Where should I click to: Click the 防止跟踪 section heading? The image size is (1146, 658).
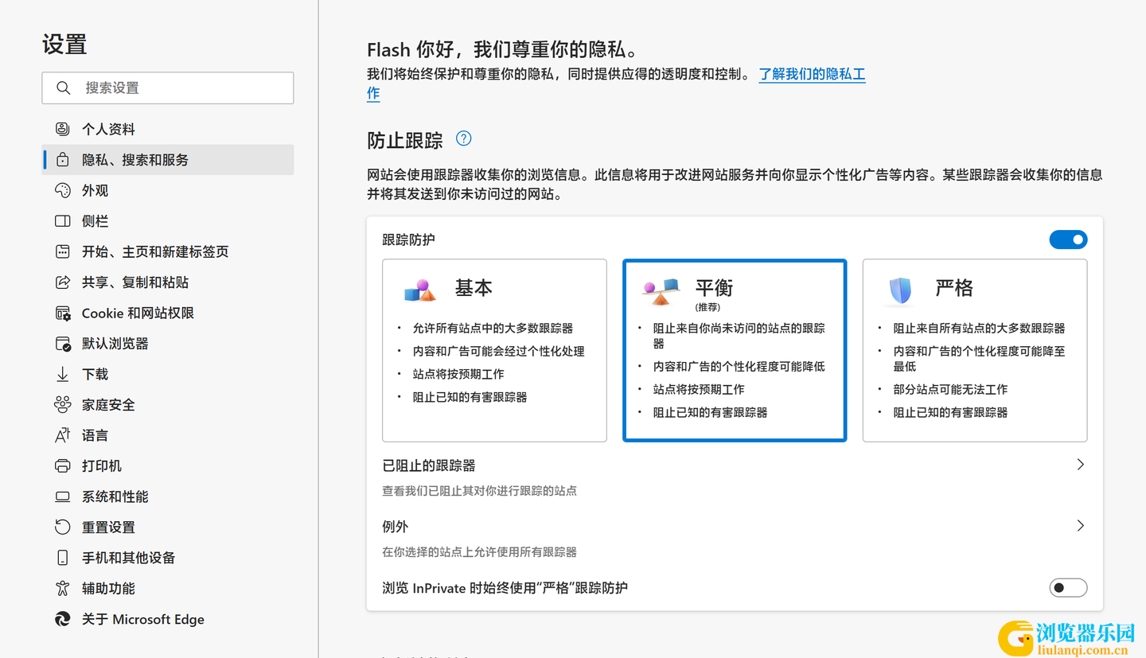tap(405, 141)
